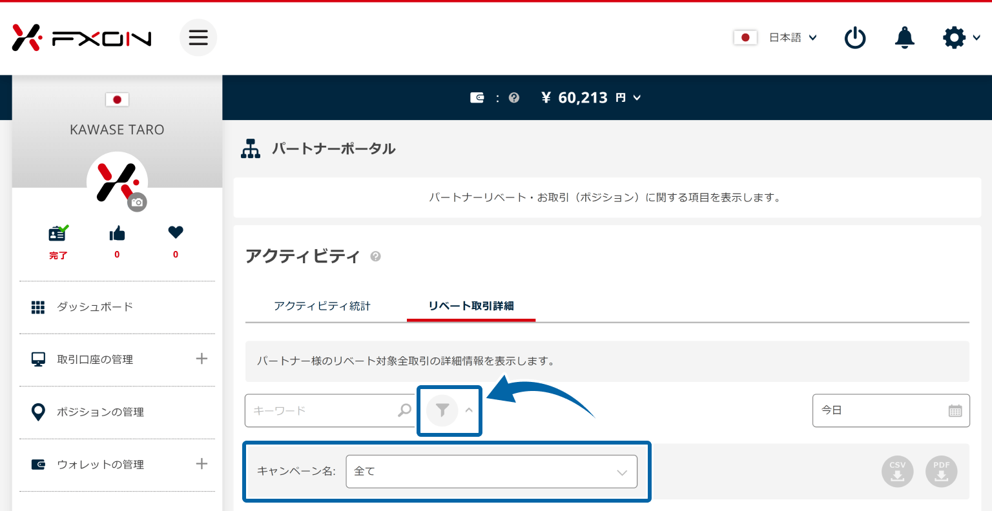Image resolution: width=992 pixels, height=511 pixels.
Task: Toggle the funnel filter button
Action: [442, 410]
